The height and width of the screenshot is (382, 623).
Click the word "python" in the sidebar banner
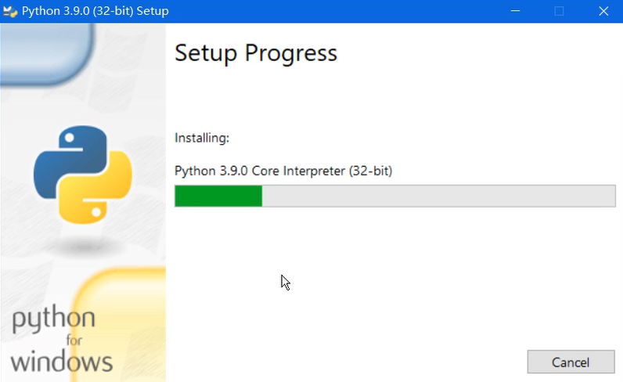pos(53,320)
